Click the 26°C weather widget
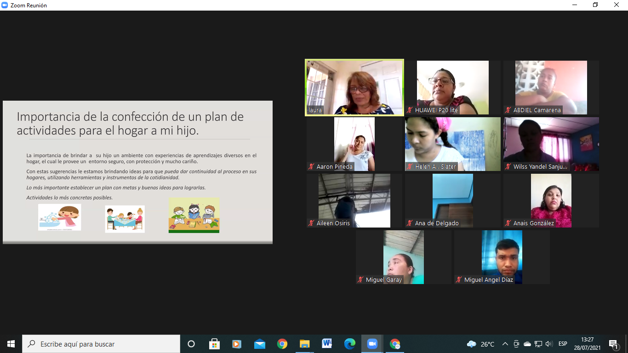Image resolution: width=628 pixels, height=353 pixels. coord(481,344)
